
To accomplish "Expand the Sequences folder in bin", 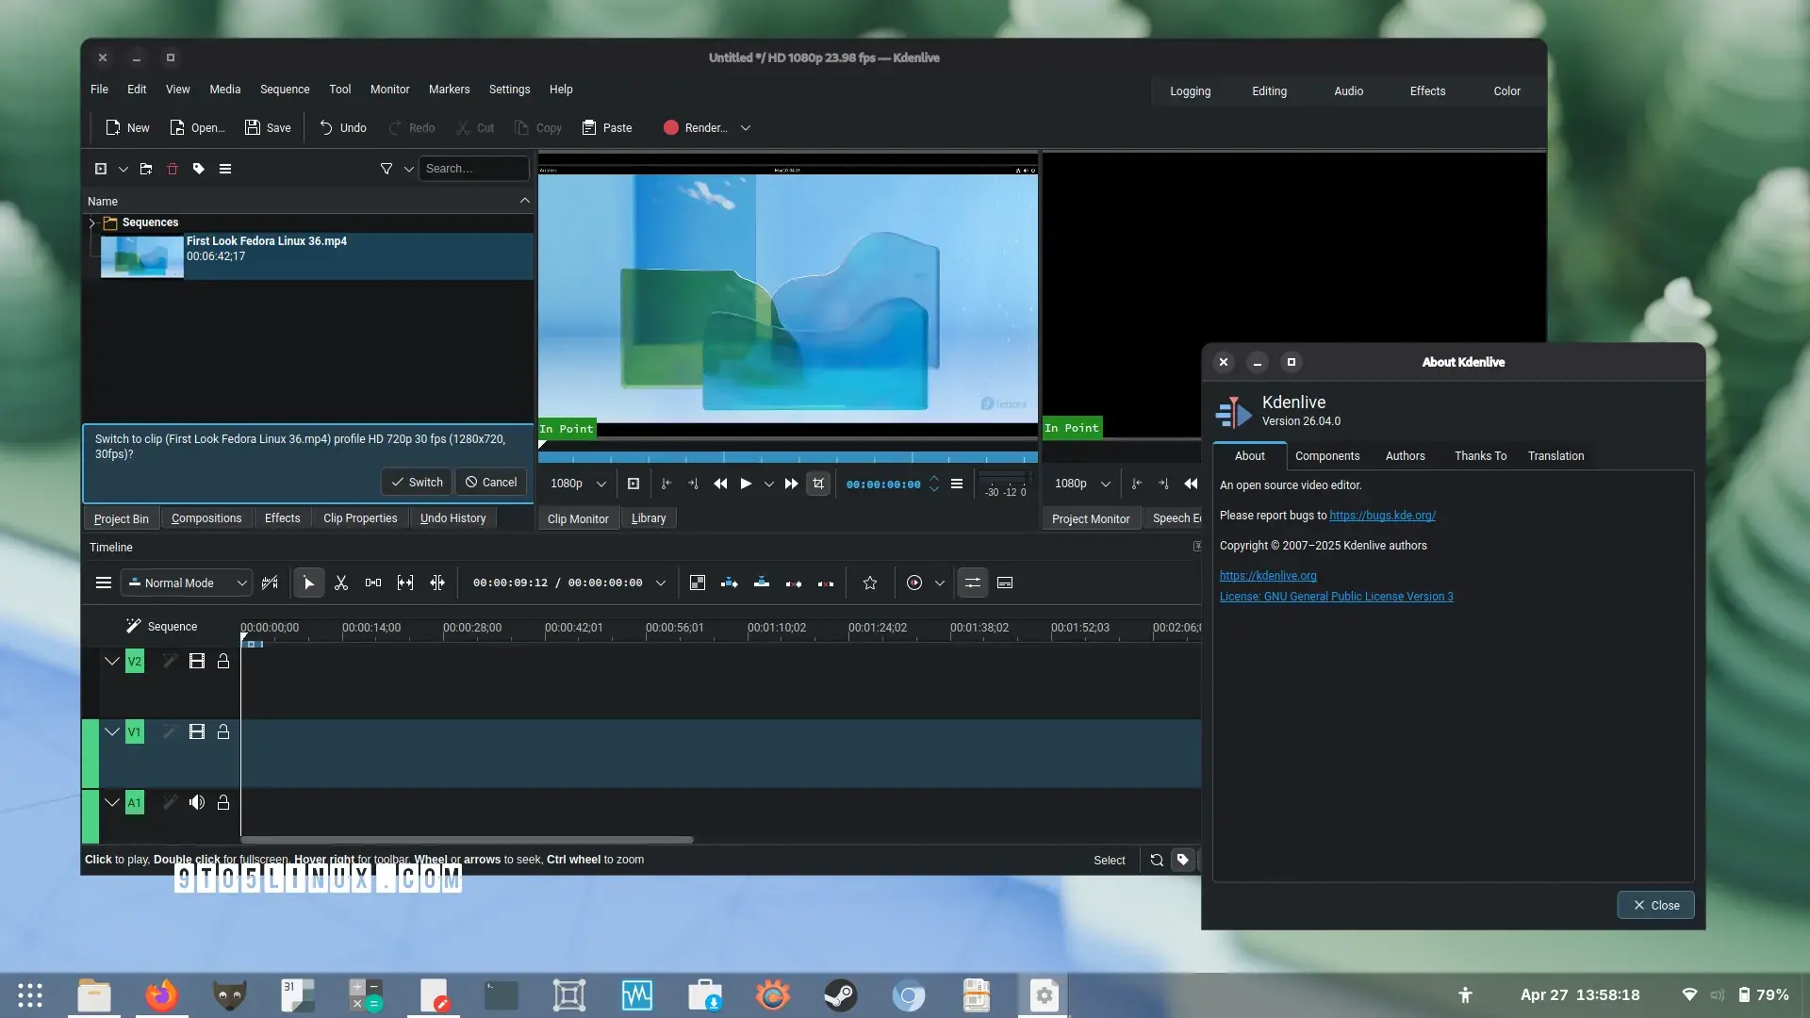I will pyautogui.click(x=92, y=223).
